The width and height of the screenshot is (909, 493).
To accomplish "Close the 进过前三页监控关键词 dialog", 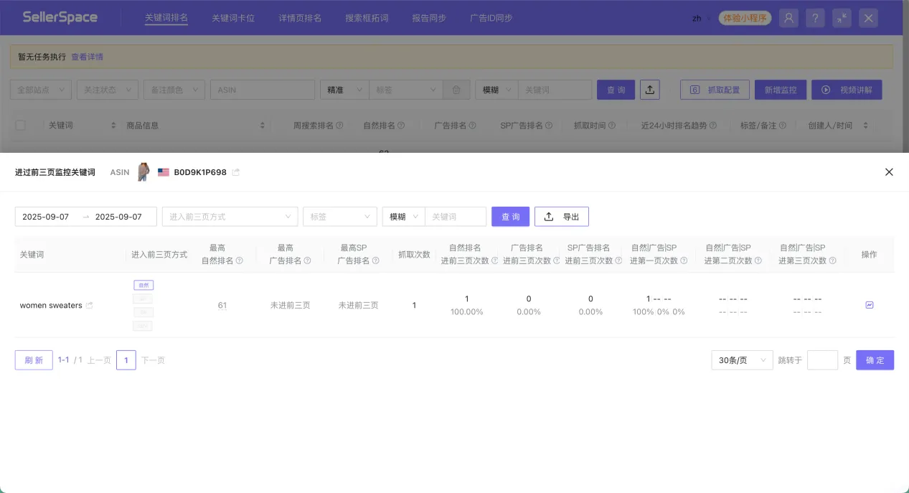I will click(x=889, y=172).
